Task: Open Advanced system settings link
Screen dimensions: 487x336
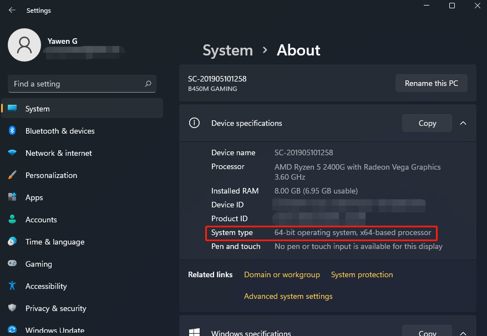Action: pyautogui.click(x=288, y=296)
